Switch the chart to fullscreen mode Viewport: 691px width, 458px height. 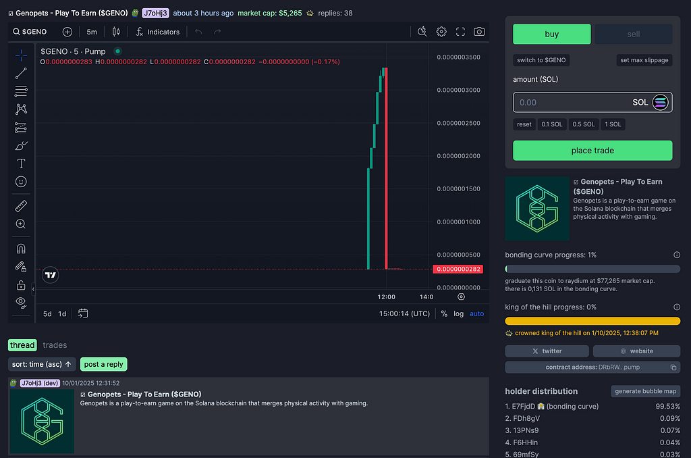pyautogui.click(x=460, y=32)
